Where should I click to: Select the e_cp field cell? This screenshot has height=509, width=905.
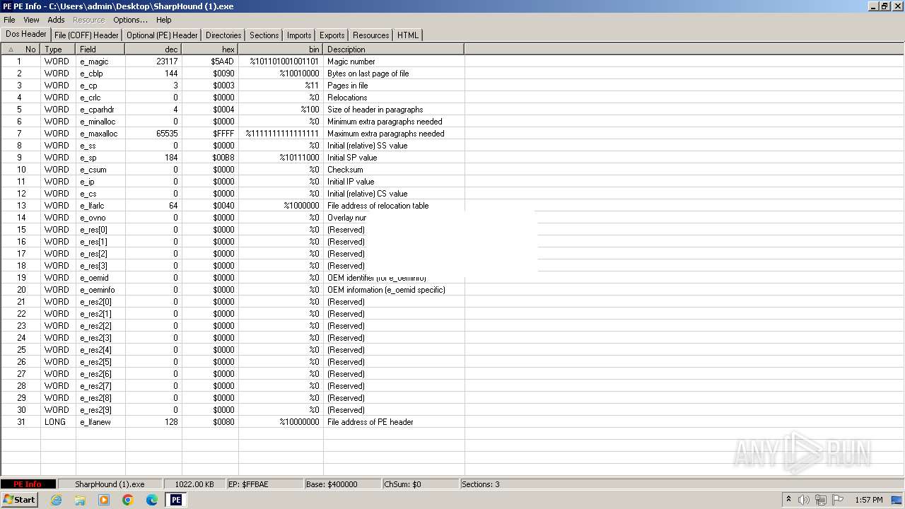(x=100, y=86)
